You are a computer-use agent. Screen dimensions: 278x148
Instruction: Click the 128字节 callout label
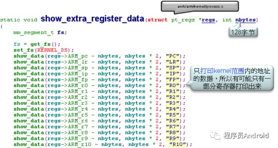(x=243, y=32)
